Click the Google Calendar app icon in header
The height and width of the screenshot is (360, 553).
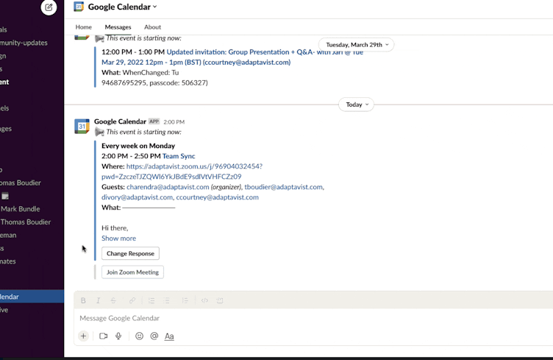79,7
